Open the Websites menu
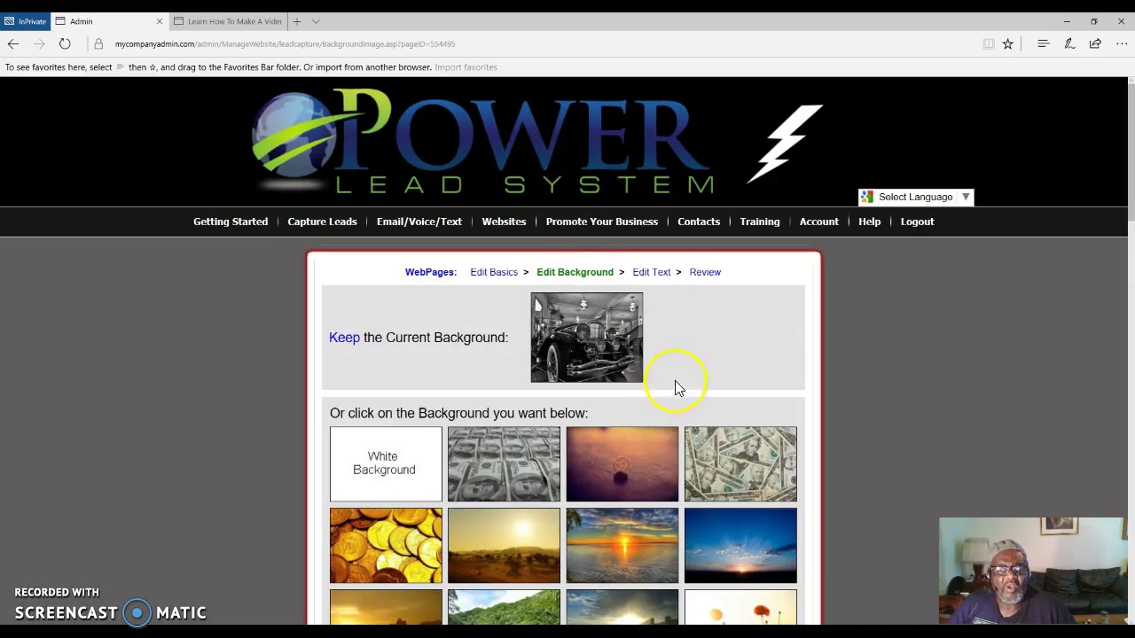Screen dimensions: 1135x638 504,222
